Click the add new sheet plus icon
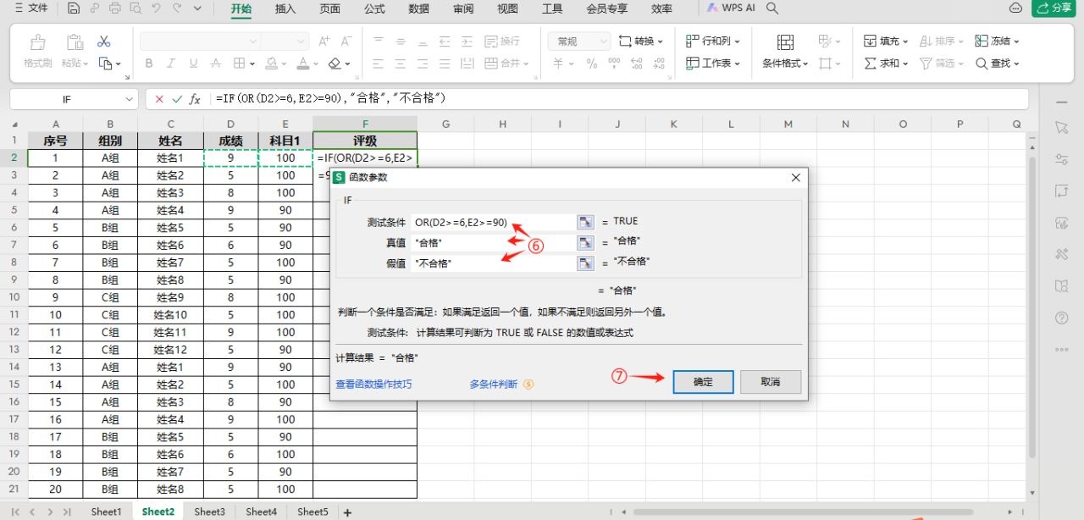 (x=347, y=512)
